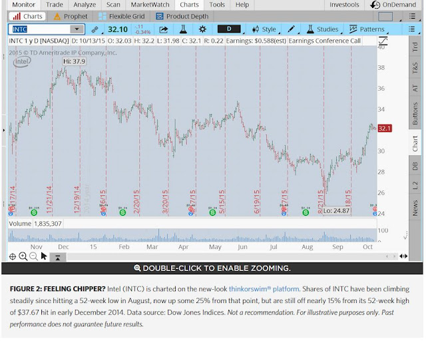Viewport: 426px width, 343px height.
Task: Switch to the Product Depth sub-tab
Action: tap(182, 16)
